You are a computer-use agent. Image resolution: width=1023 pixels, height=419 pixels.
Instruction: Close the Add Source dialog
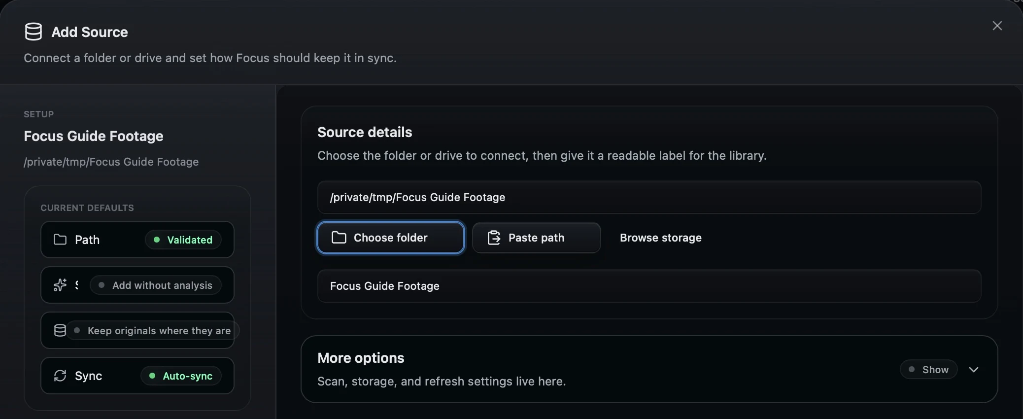coord(997,26)
